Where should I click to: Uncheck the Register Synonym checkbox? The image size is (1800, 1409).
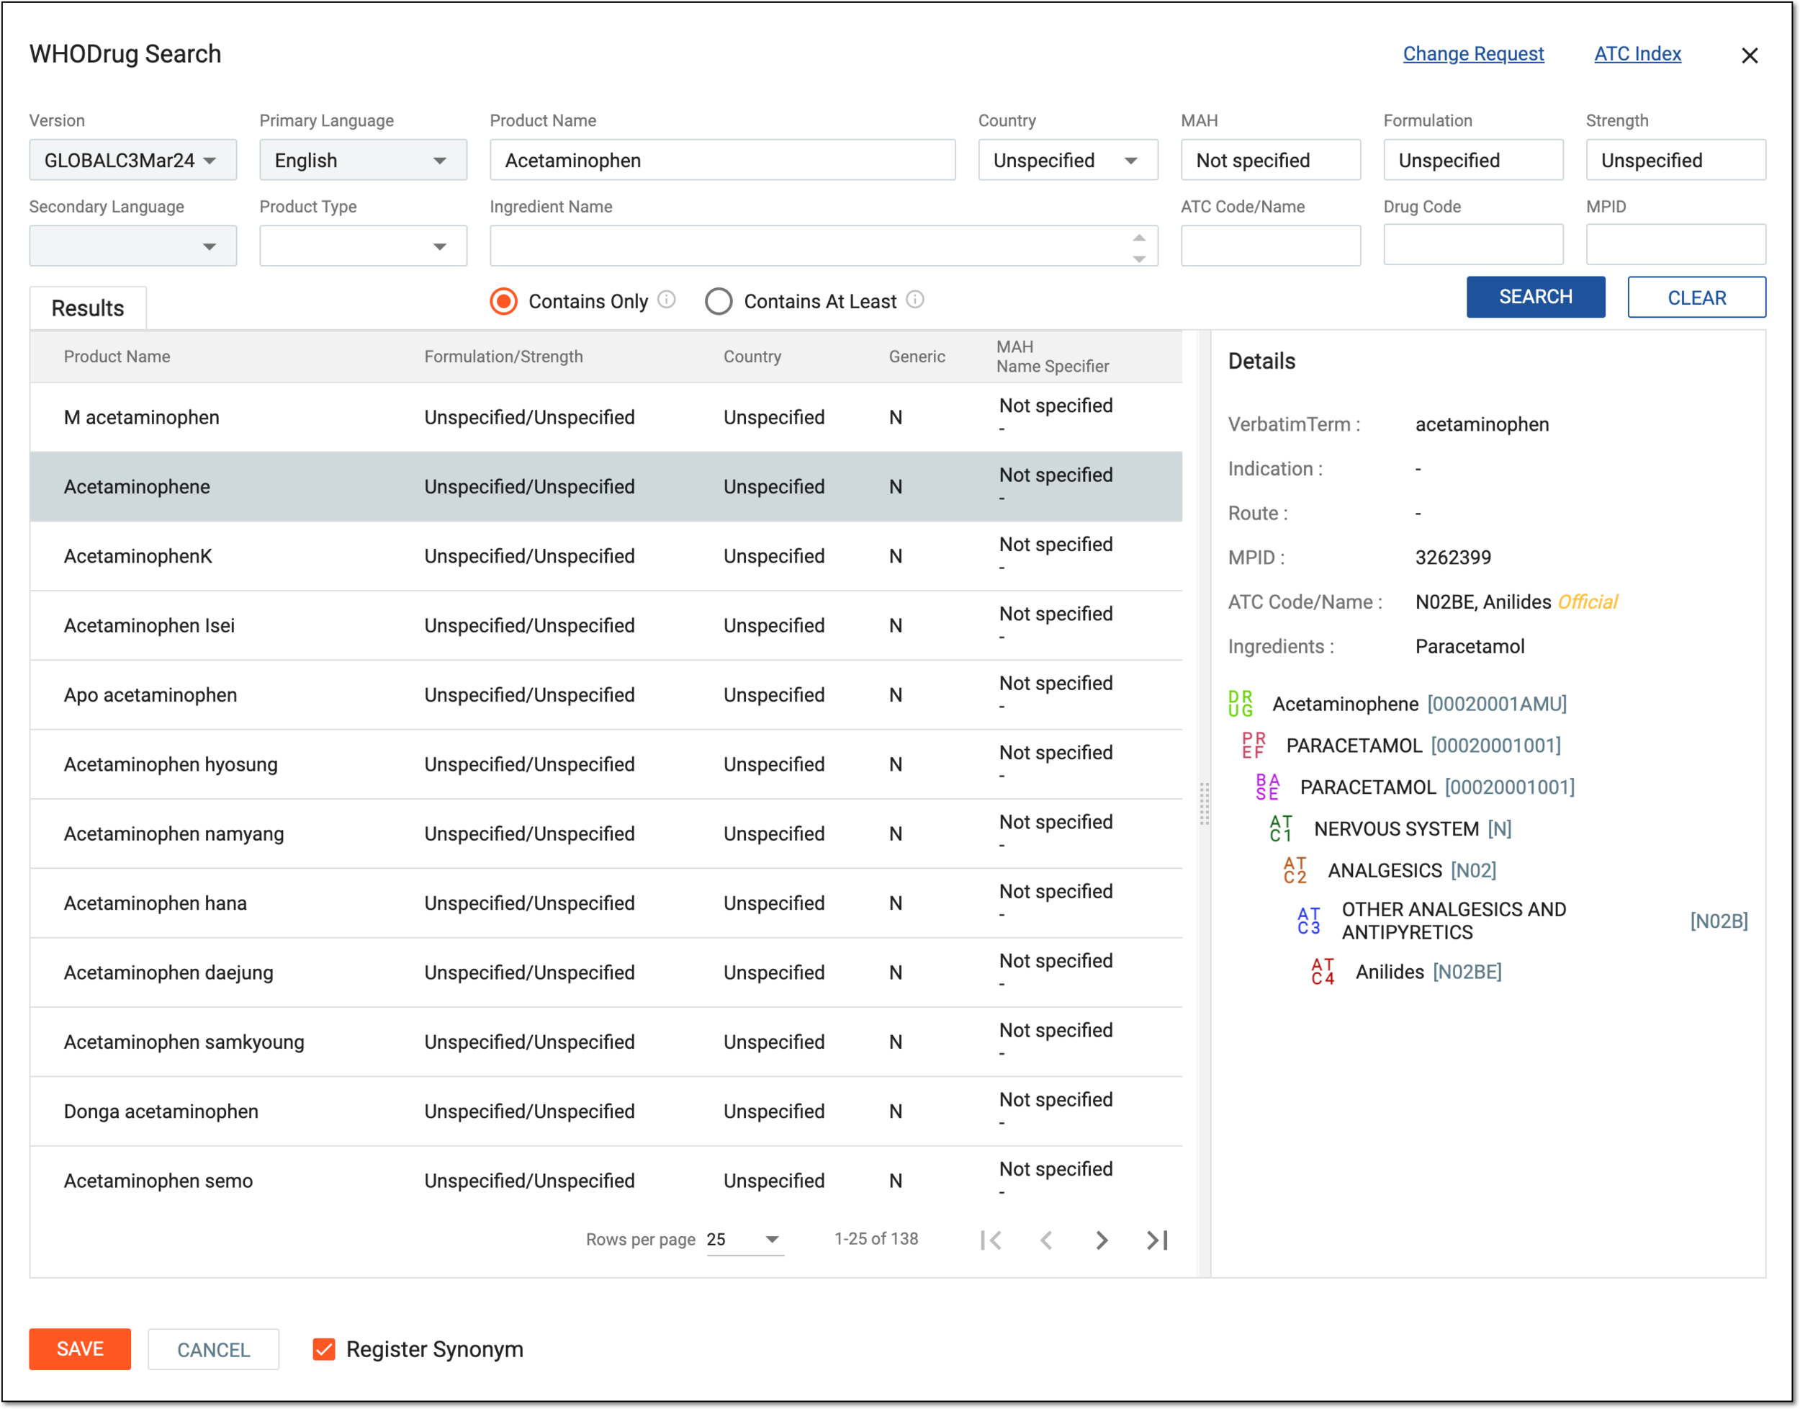coord(324,1348)
